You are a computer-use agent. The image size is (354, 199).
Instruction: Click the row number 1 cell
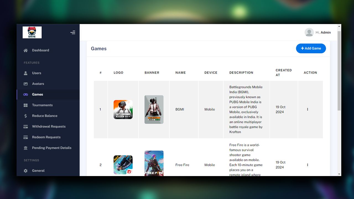pos(100,109)
